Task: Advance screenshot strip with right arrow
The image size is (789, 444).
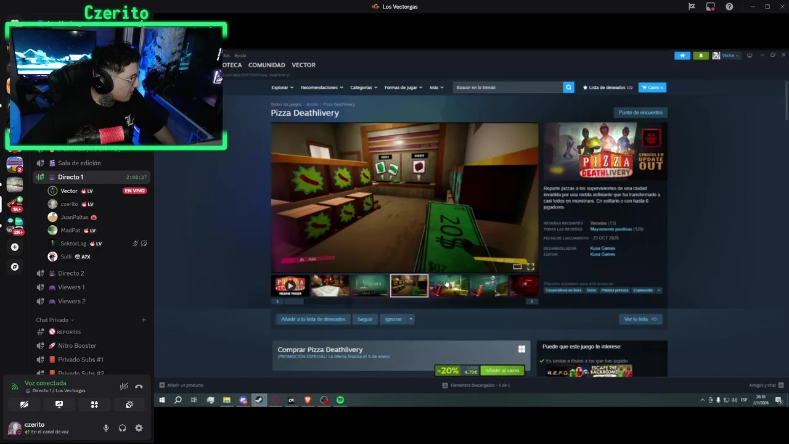Action: point(531,302)
